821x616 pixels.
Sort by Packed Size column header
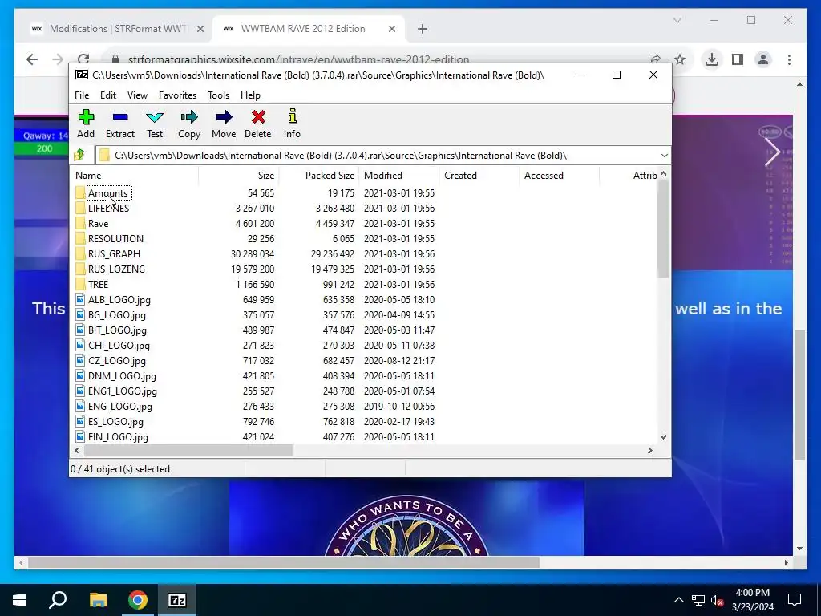point(318,176)
